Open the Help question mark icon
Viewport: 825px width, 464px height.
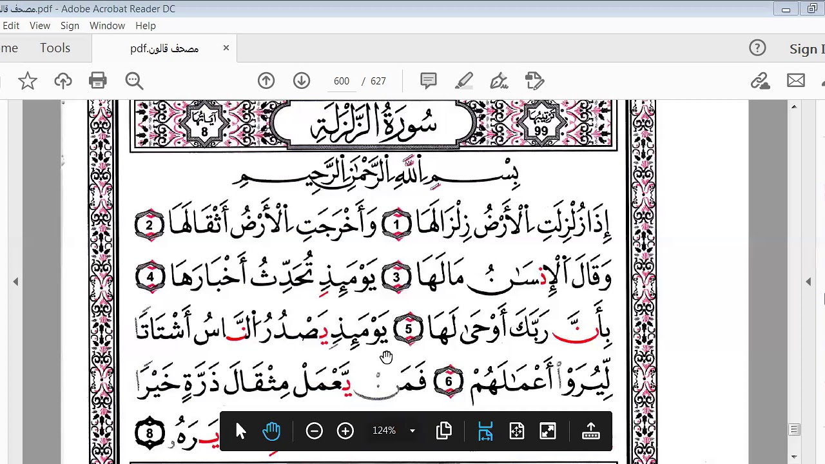coord(757,48)
